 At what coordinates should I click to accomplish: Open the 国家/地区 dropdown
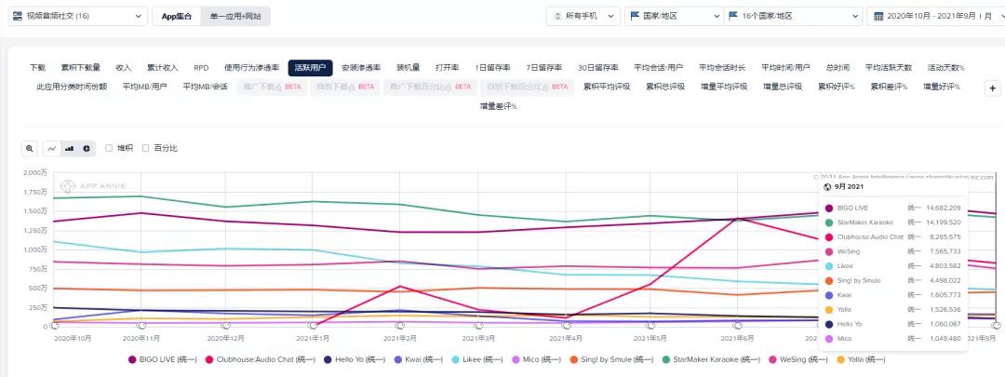pos(675,16)
